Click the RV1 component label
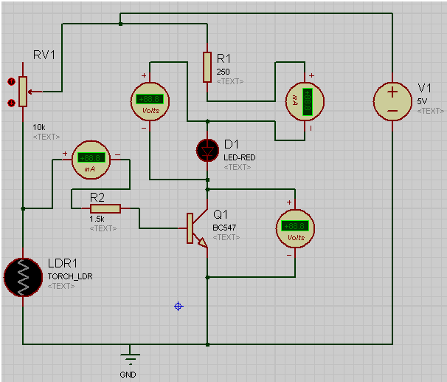The height and width of the screenshot is (382, 447). pyautogui.click(x=44, y=55)
